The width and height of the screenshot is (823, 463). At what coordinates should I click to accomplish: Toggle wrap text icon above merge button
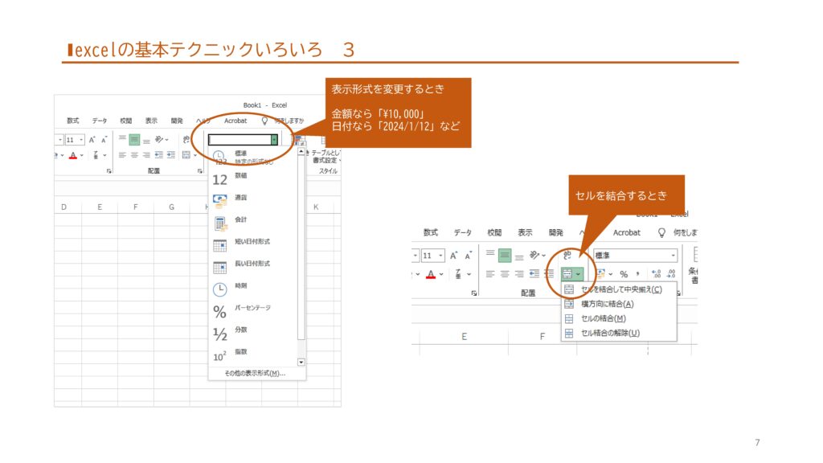point(567,255)
